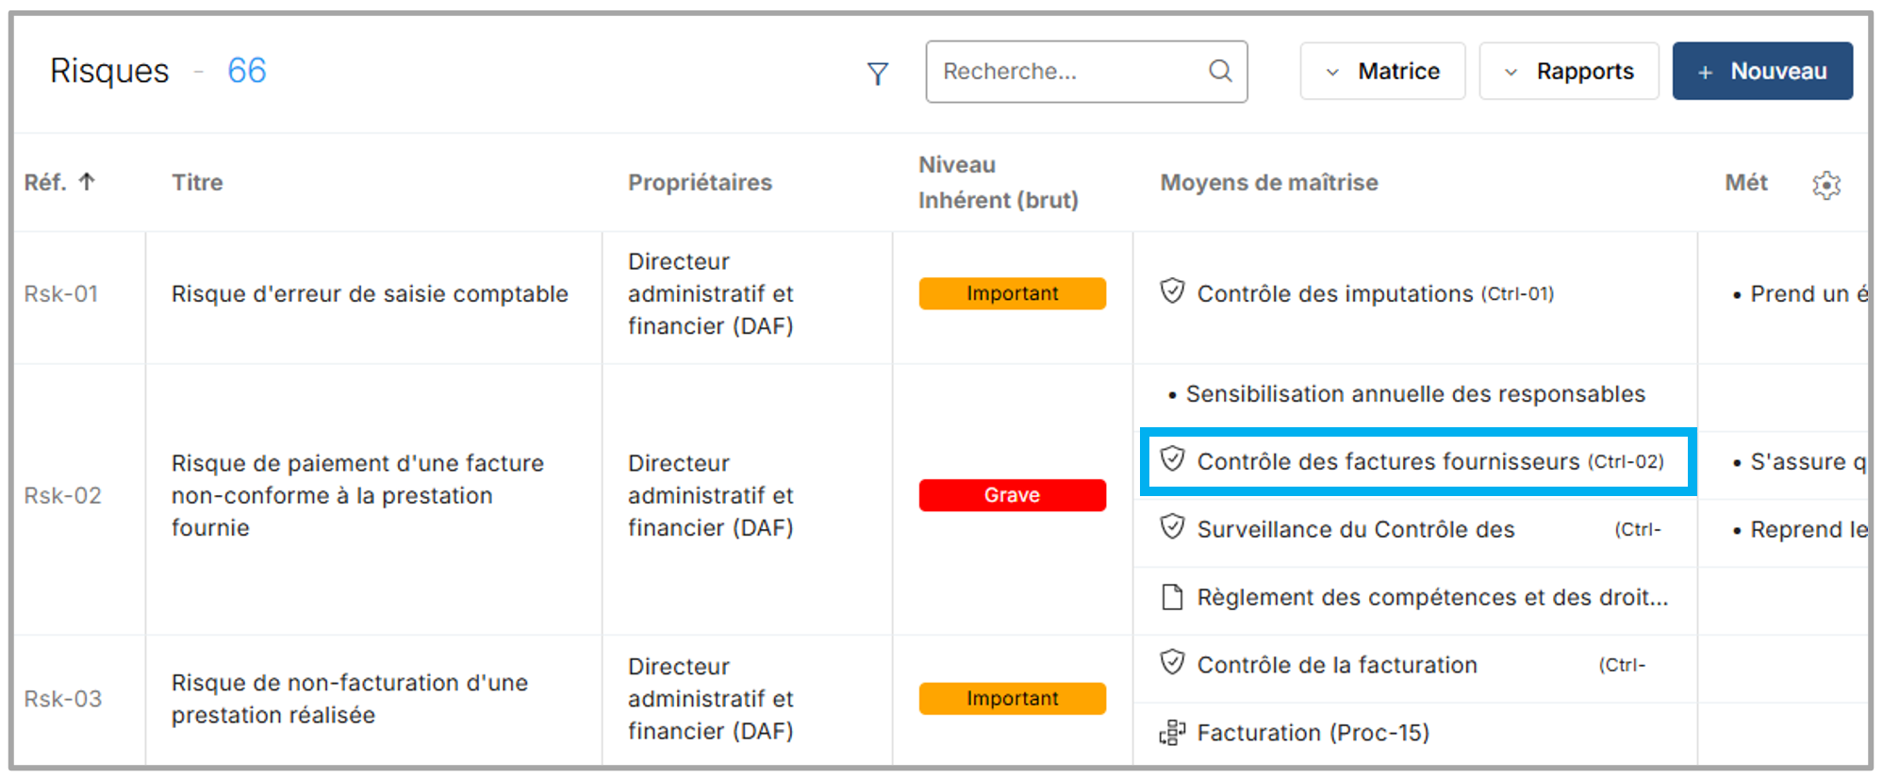Click shield icon next to Contrôle des factures fournisseurs
The width and height of the screenshot is (1883, 779).
(x=1172, y=459)
